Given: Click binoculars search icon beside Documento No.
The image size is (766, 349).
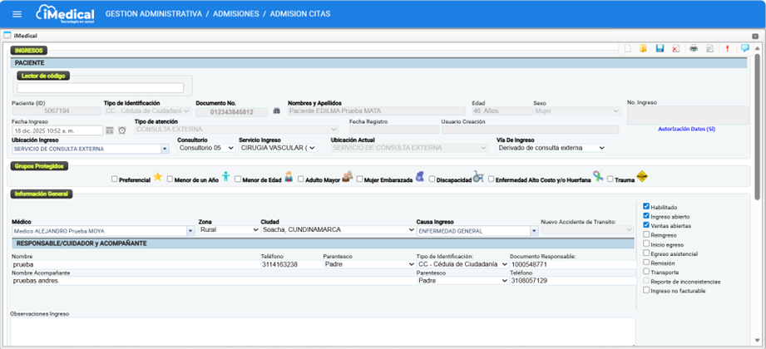Looking at the screenshot, I should [277, 111].
